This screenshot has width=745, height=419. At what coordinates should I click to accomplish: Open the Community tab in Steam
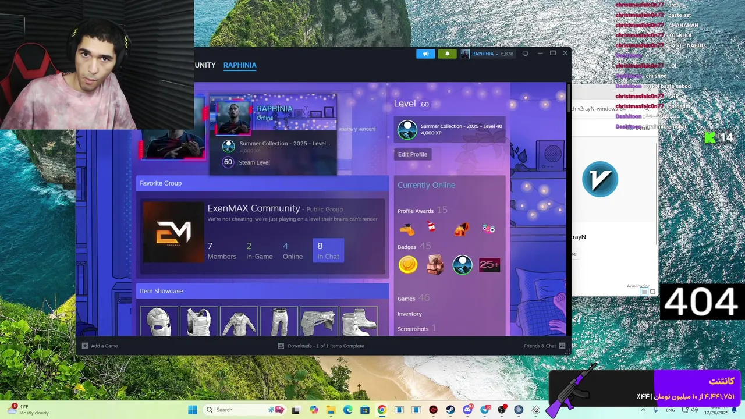click(x=205, y=65)
